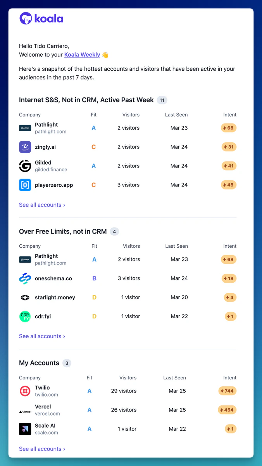See all accounts under Internet S&S section
The width and height of the screenshot is (262, 466).
pyautogui.click(x=42, y=205)
